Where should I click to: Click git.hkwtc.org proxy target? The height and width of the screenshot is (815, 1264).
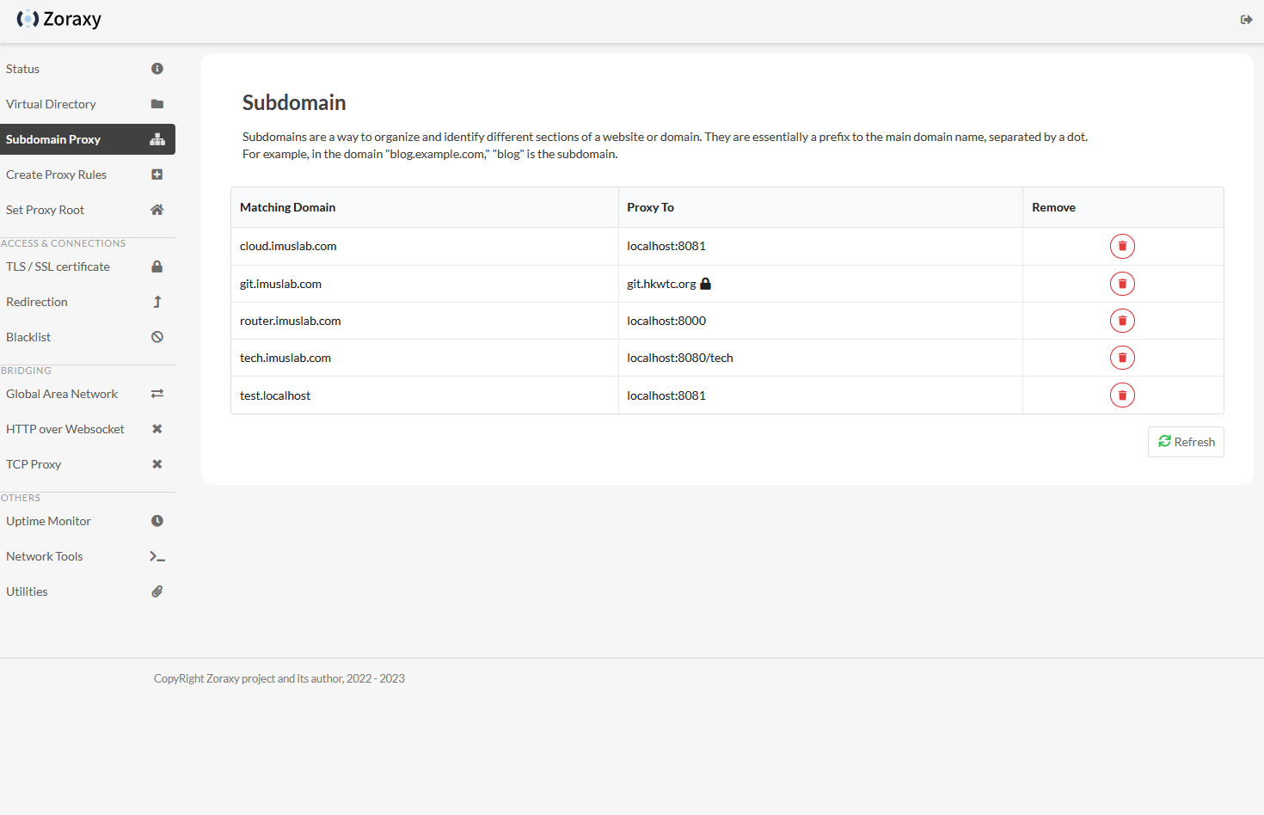click(x=661, y=284)
